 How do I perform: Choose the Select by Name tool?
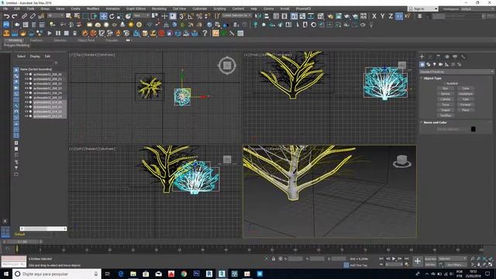point(77,16)
